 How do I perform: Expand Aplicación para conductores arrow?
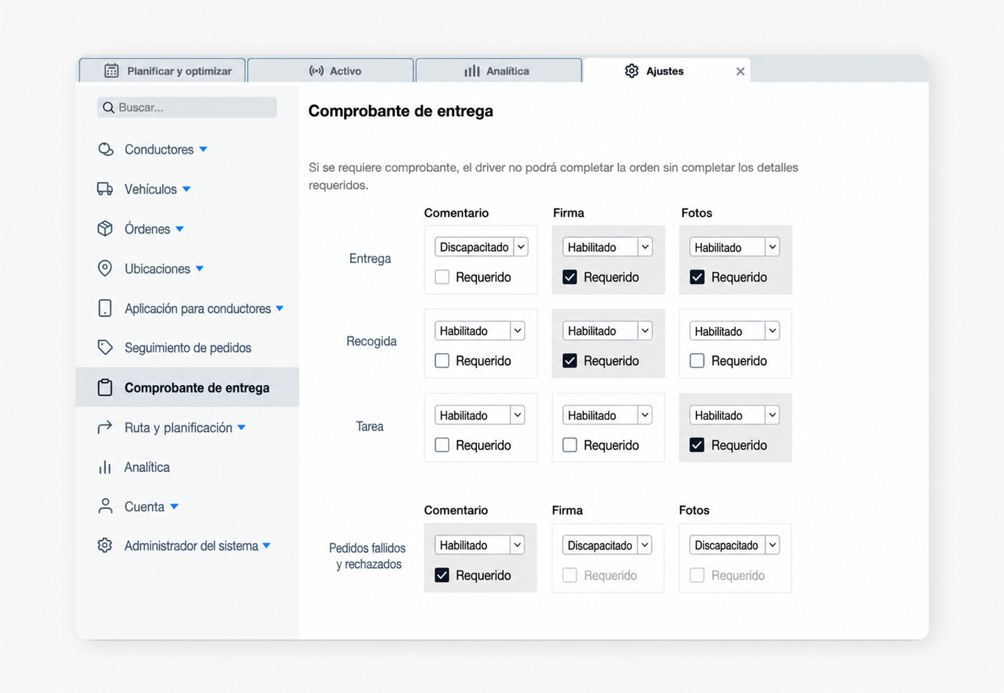[280, 308]
